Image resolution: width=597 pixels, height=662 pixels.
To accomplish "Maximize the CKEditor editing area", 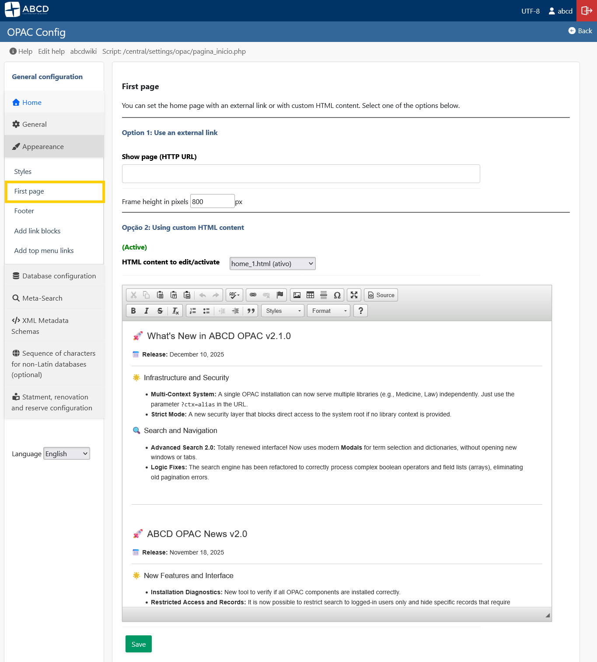I will tap(354, 295).
